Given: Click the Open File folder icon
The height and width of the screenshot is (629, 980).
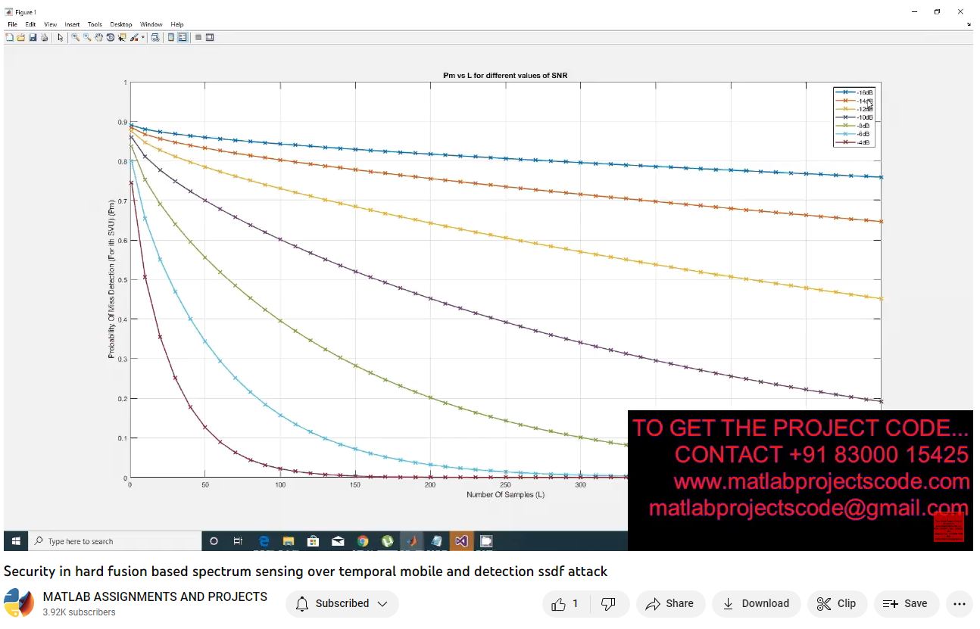Looking at the screenshot, I should (20, 37).
